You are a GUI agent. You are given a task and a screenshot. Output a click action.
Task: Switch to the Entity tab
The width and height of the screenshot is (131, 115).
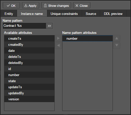coord(9,14)
